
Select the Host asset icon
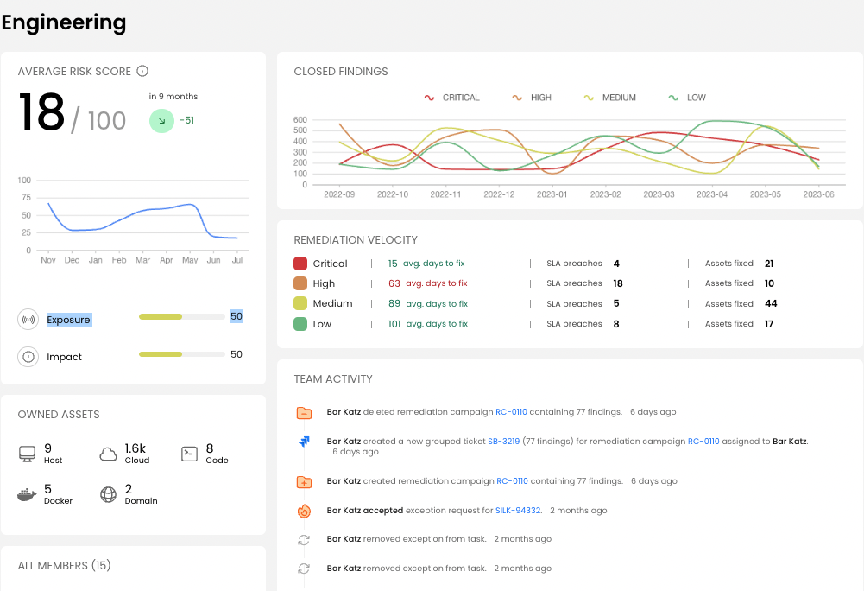pyautogui.click(x=28, y=452)
